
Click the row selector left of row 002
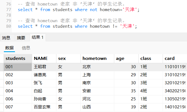tap(2, 75)
